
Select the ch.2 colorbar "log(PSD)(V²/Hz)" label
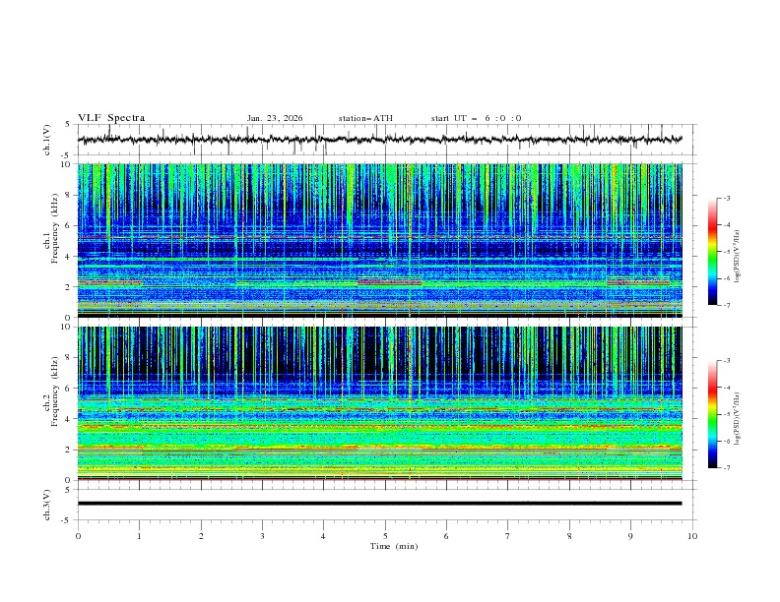tap(738, 419)
